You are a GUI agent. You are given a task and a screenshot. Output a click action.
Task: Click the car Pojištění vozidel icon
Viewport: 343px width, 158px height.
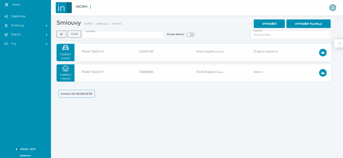coord(66,48)
